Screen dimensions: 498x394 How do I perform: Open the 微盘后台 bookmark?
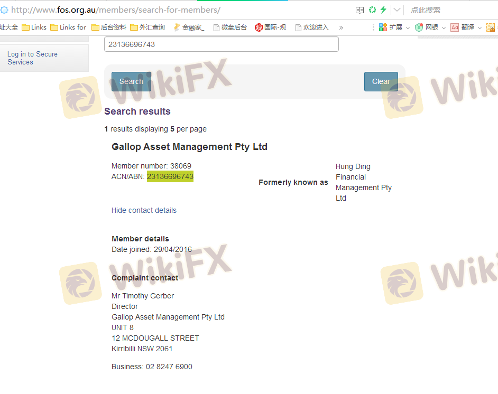(x=230, y=27)
